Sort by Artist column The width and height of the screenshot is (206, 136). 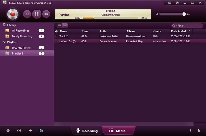[112, 31]
